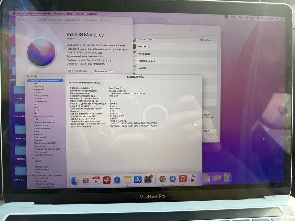Click the help question mark button
Screen dimensions: 295x221
pos(215,137)
